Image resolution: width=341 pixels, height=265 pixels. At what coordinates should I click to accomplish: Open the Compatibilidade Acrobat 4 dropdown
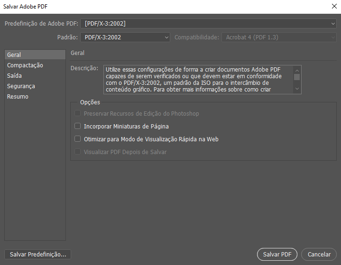click(x=279, y=37)
